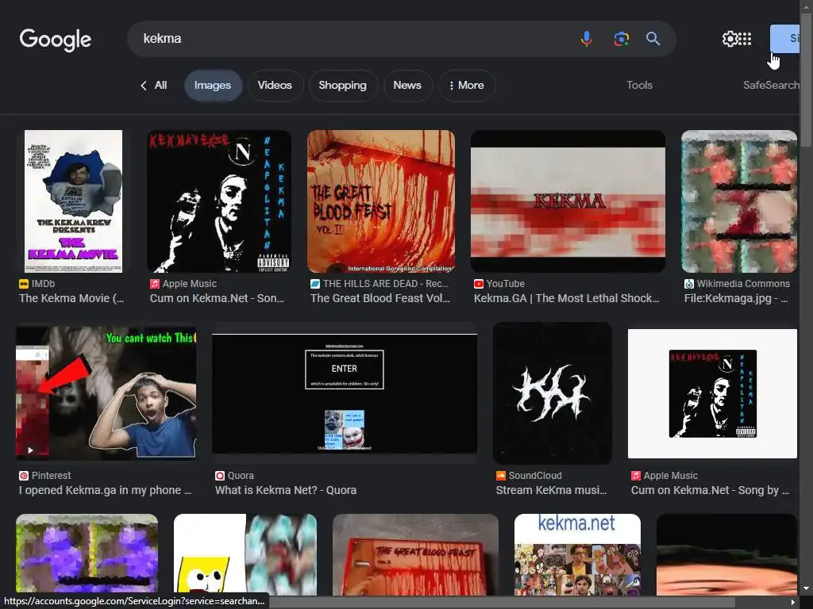The image size is (813, 609).
Task: Click the Google logo
Action: click(x=55, y=40)
